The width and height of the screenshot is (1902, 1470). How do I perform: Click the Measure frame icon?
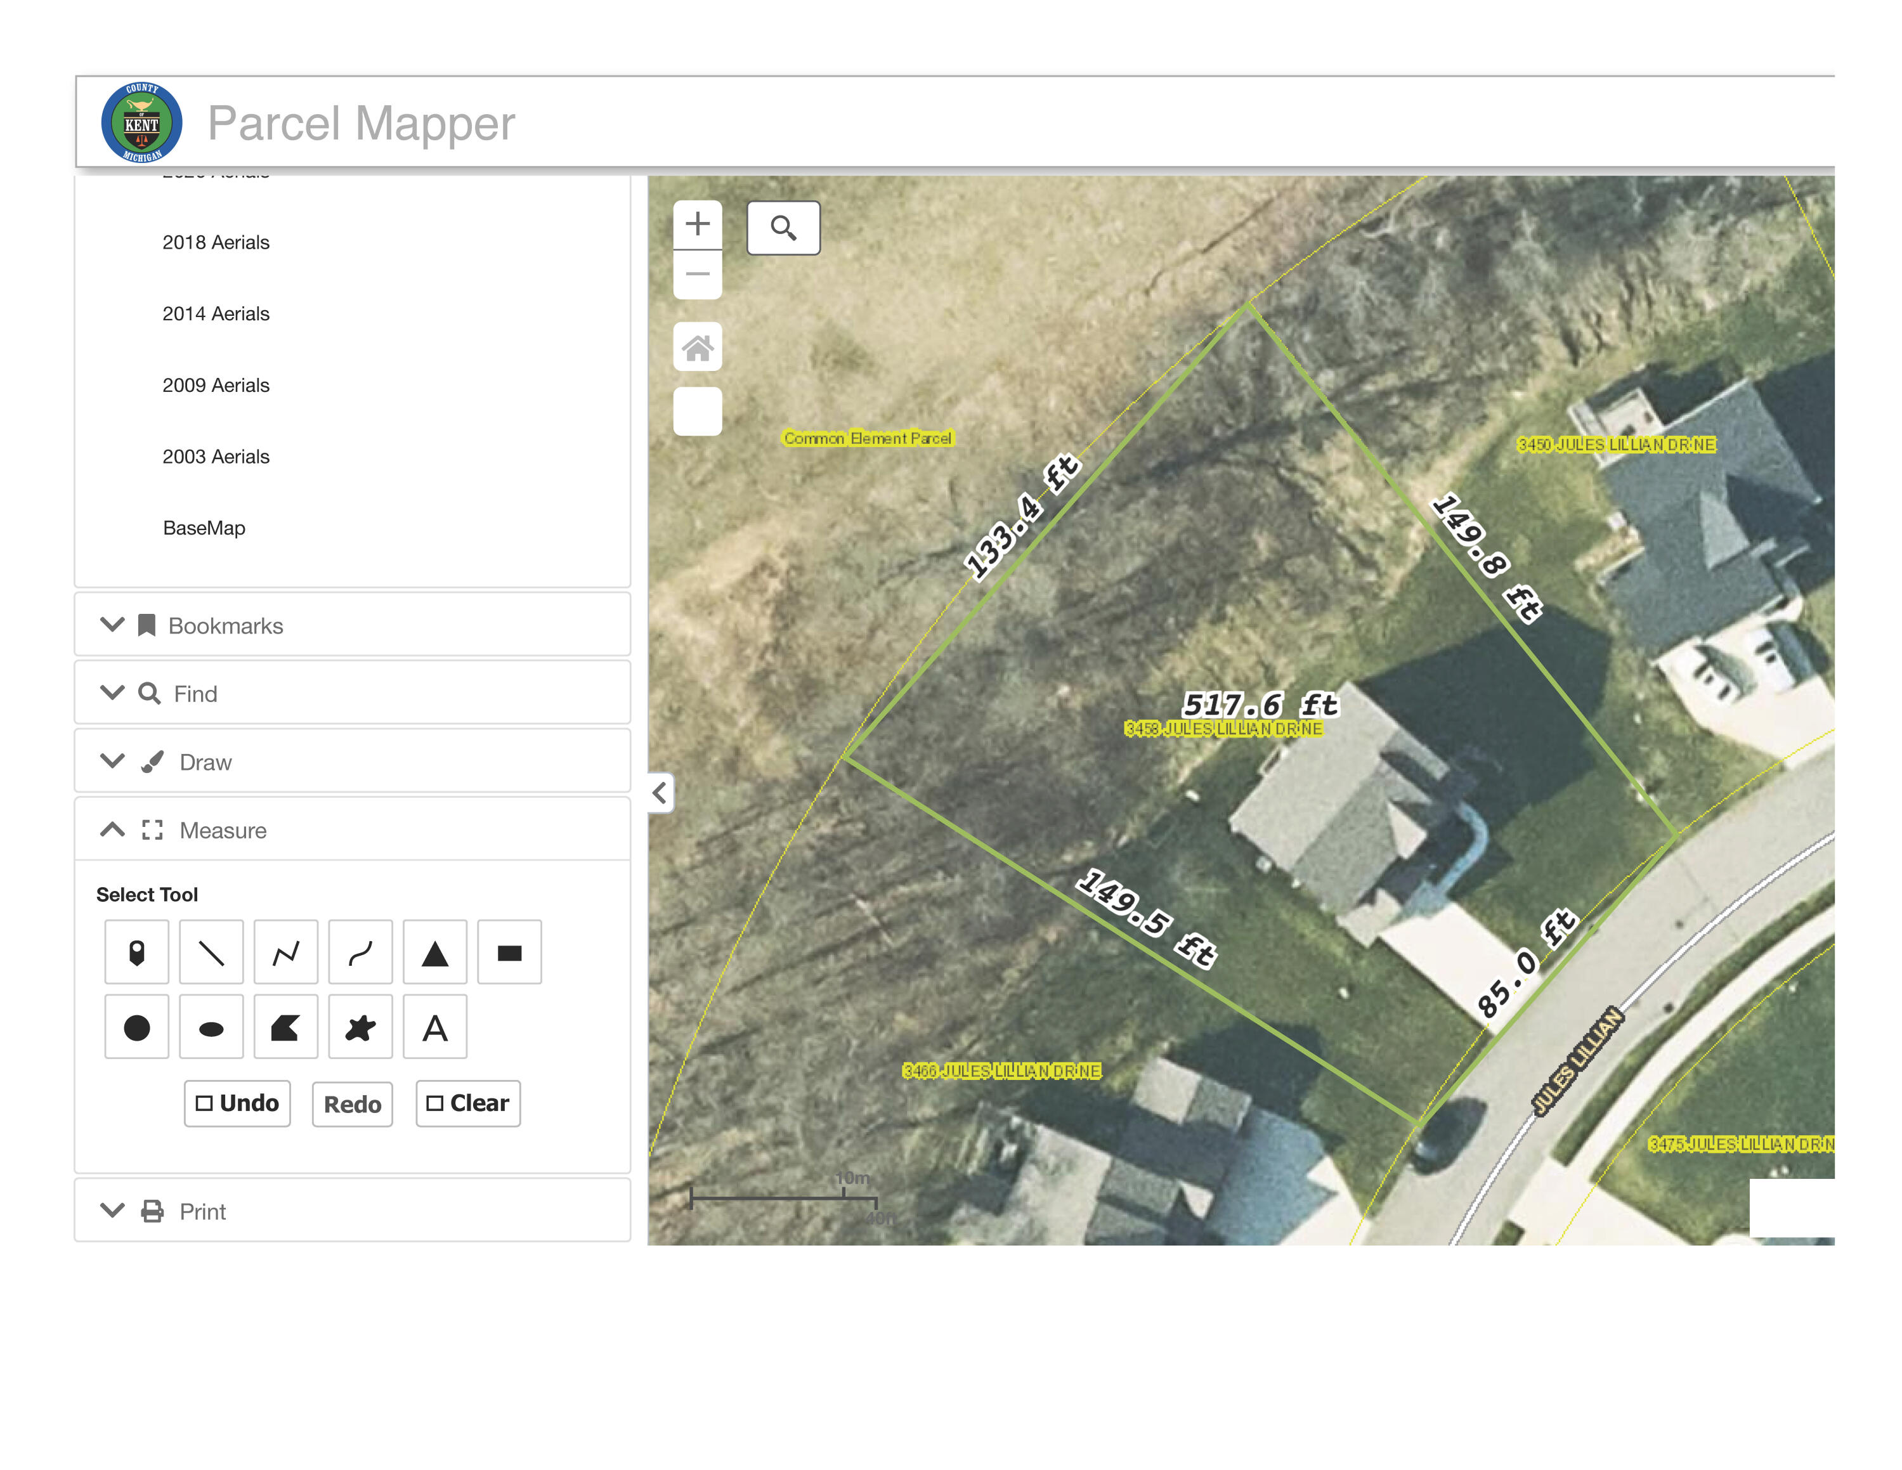pos(152,830)
